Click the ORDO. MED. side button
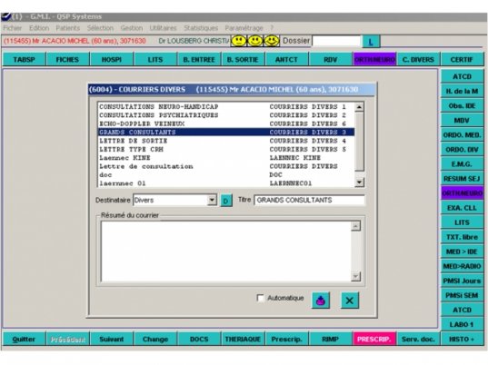The image size is (488, 365). click(463, 135)
